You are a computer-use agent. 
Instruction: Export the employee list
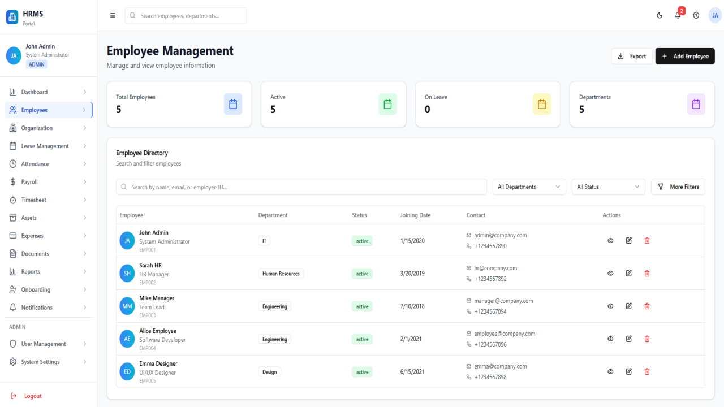tap(632, 56)
